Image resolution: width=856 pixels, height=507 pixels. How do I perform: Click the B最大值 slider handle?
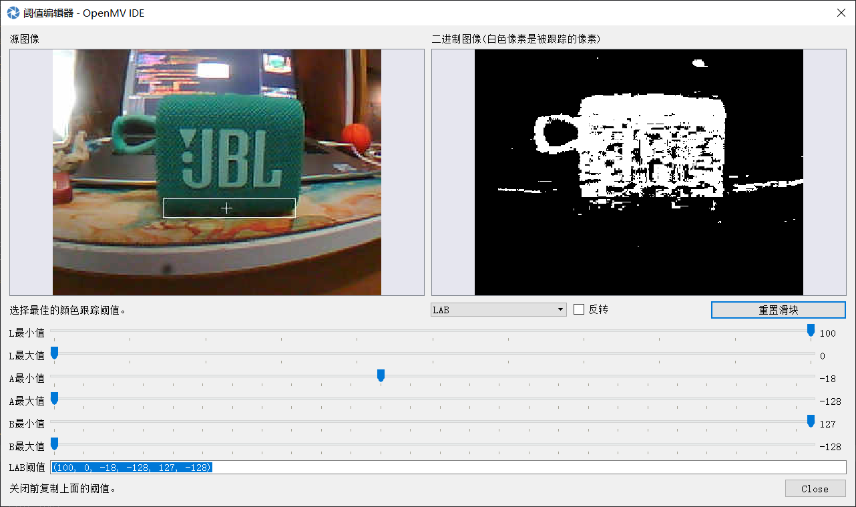pyautogui.click(x=54, y=444)
